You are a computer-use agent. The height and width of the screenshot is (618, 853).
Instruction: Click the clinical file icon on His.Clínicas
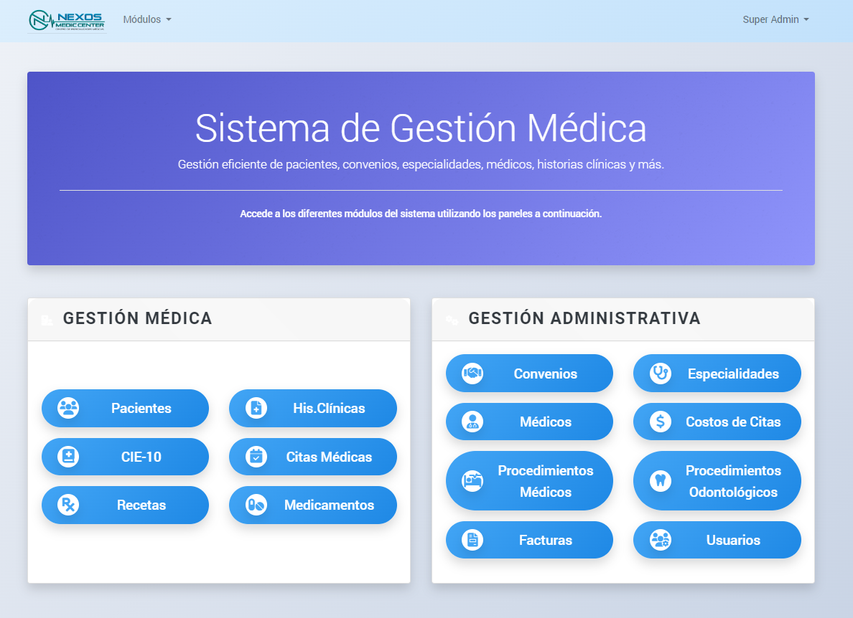(256, 408)
